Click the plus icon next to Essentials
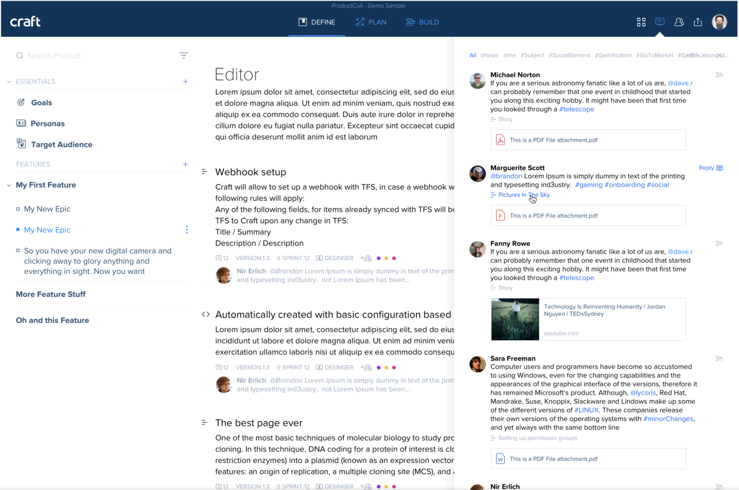This screenshot has height=490, width=739. (x=185, y=81)
